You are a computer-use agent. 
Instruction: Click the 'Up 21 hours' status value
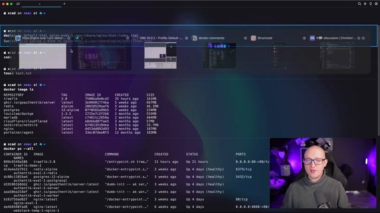click(x=197, y=162)
